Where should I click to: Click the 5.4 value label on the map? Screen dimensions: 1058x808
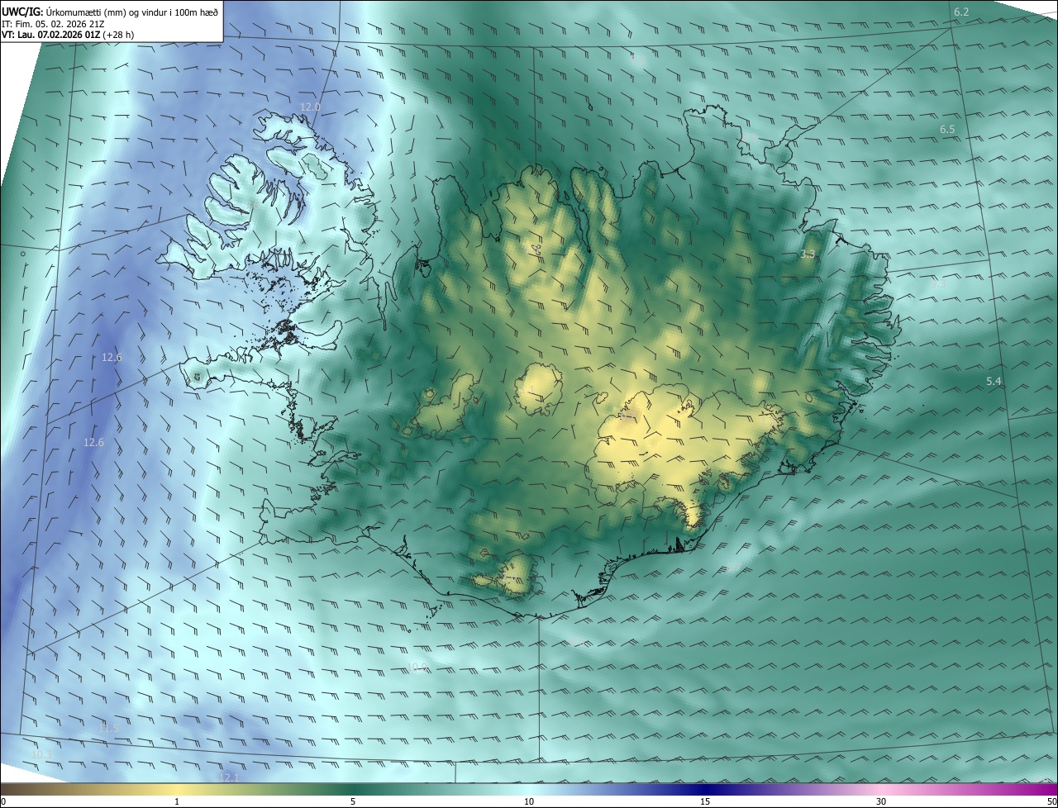(x=994, y=381)
